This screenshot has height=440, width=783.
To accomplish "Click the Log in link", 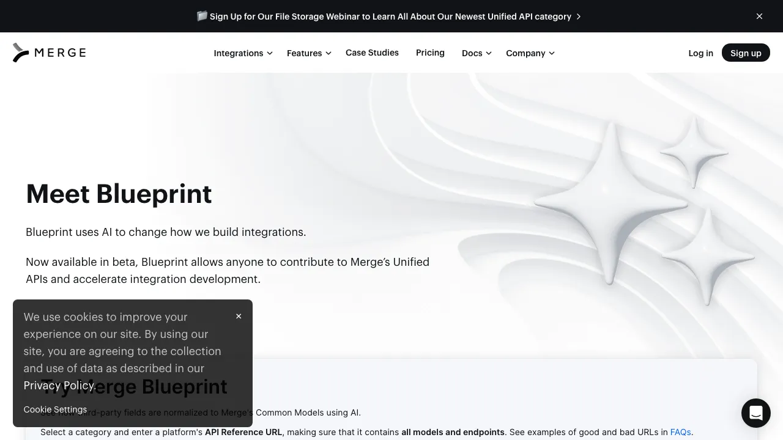I will click(x=700, y=53).
